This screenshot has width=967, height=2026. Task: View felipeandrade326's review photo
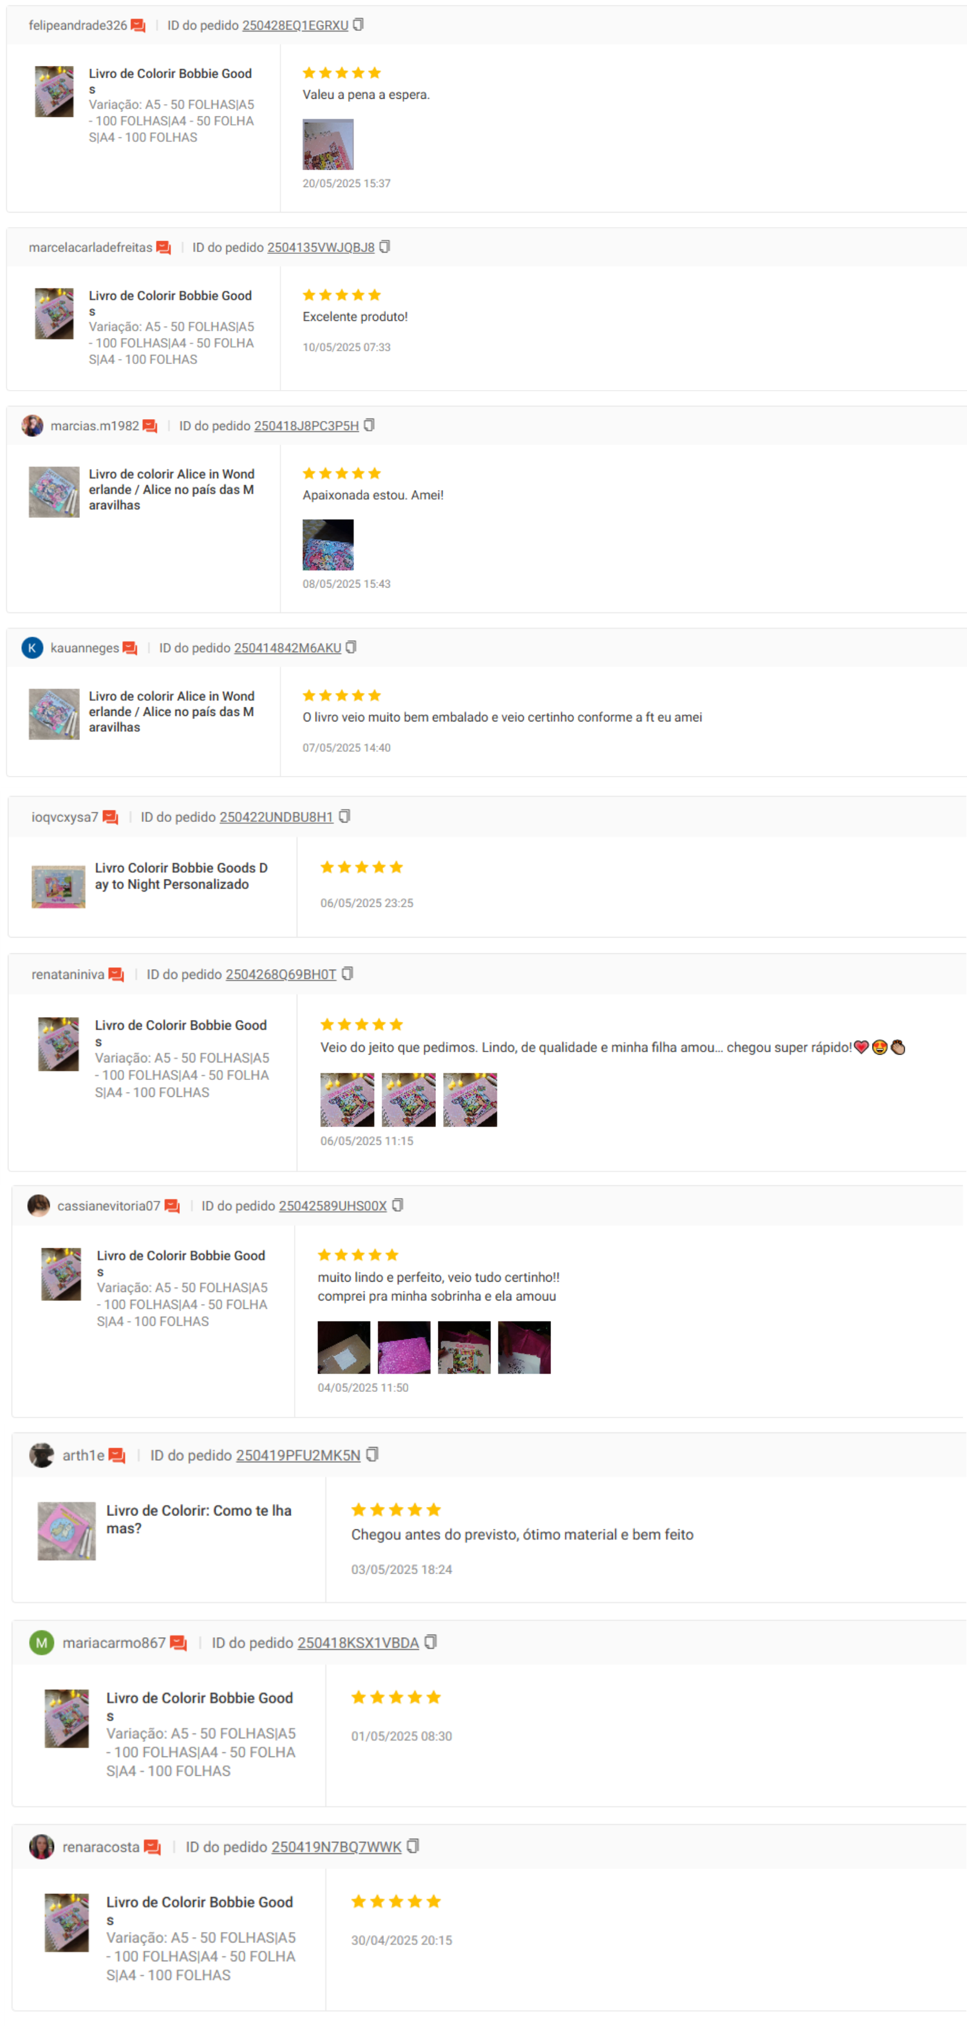tap(328, 144)
